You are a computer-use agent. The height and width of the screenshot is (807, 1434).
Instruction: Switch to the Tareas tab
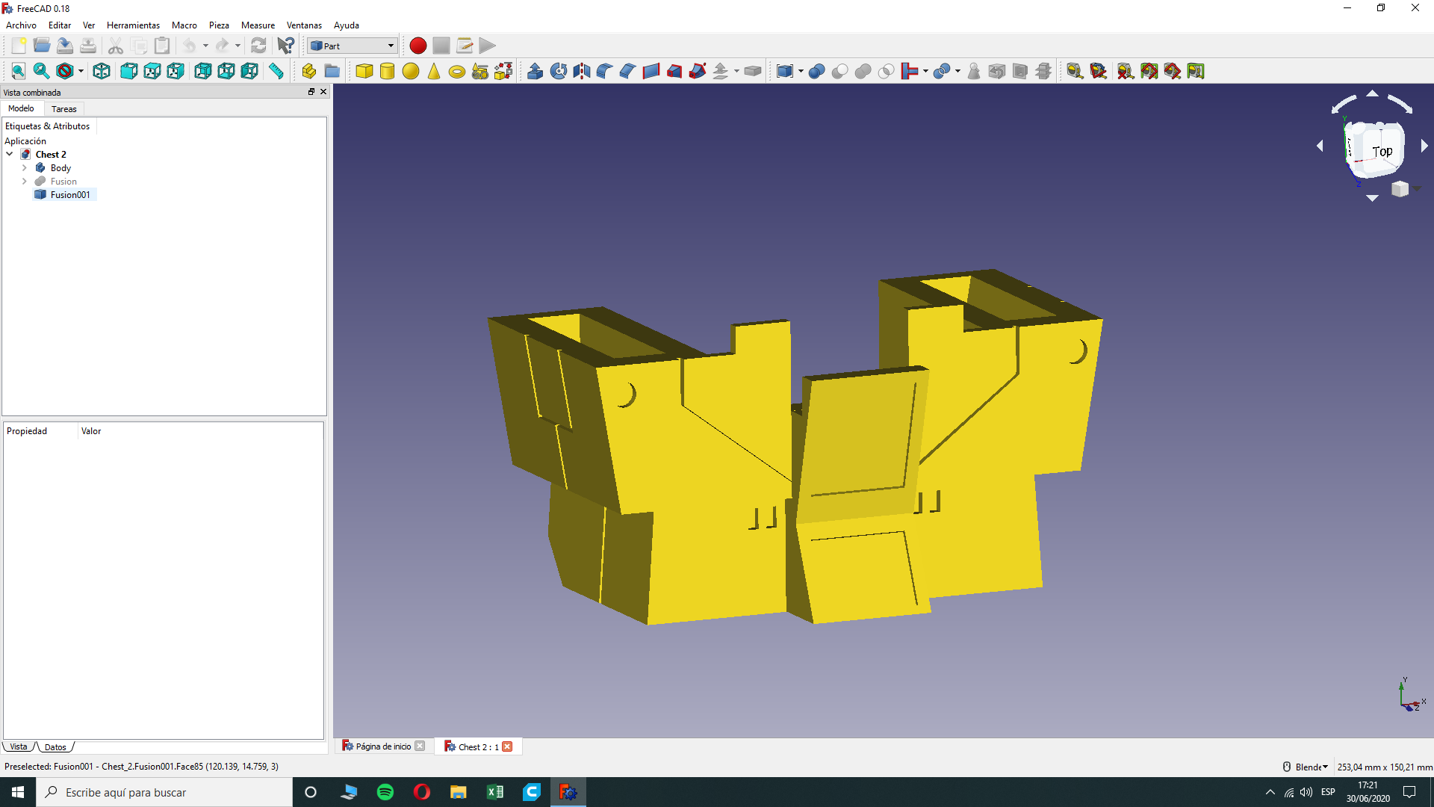pyautogui.click(x=63, y=109)
